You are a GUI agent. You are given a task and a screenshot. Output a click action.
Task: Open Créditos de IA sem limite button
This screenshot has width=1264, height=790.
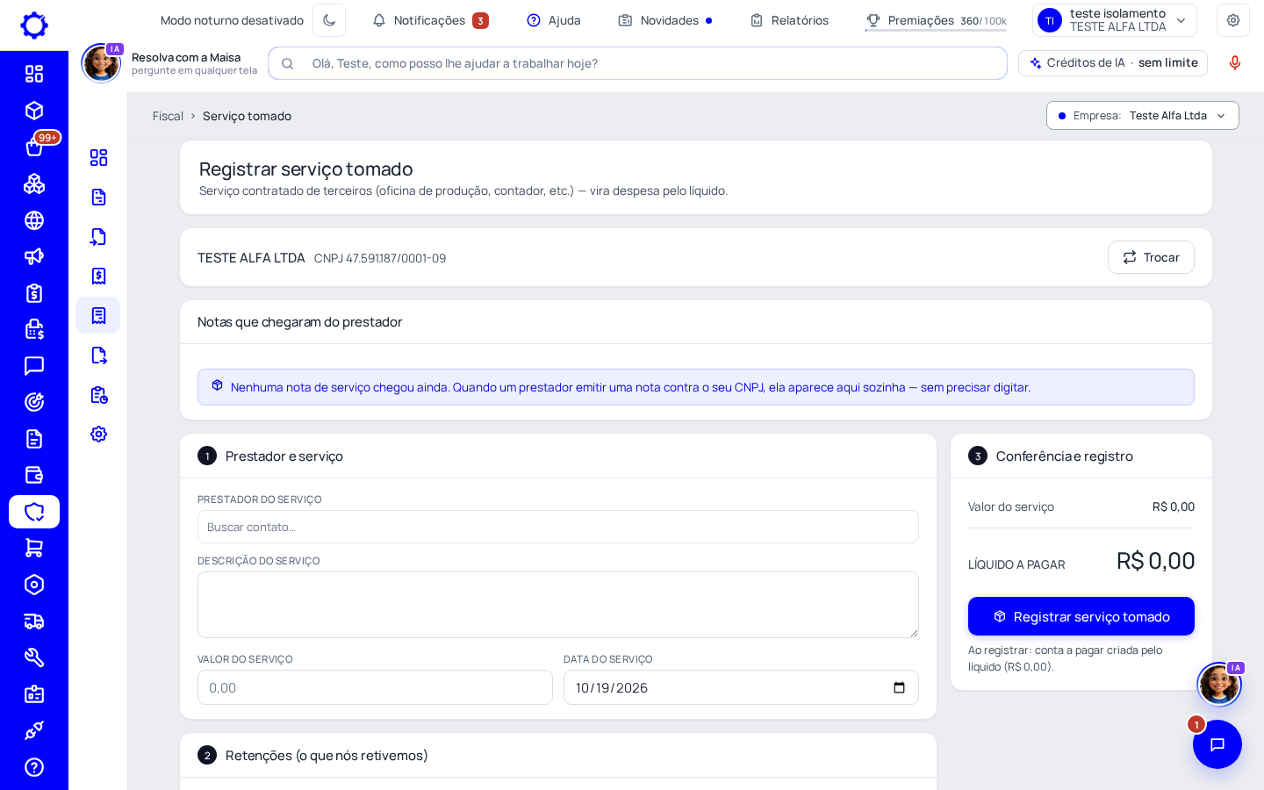click(1113, 63)
